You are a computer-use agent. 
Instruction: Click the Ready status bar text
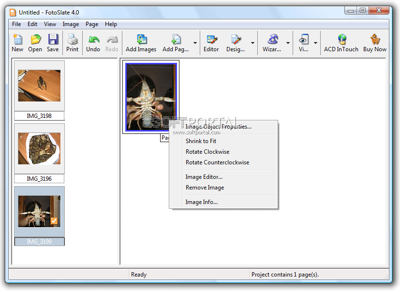139,275
